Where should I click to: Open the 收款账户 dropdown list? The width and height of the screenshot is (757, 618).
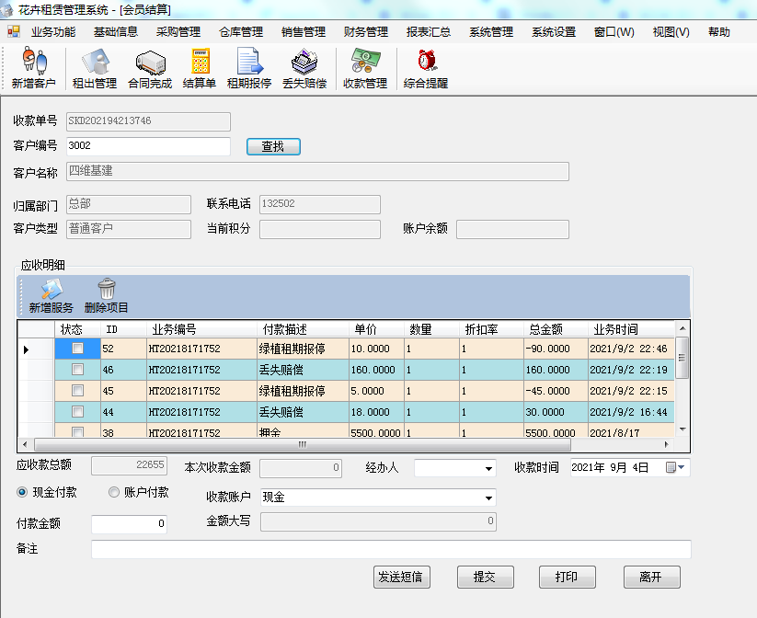click(488, 498)
